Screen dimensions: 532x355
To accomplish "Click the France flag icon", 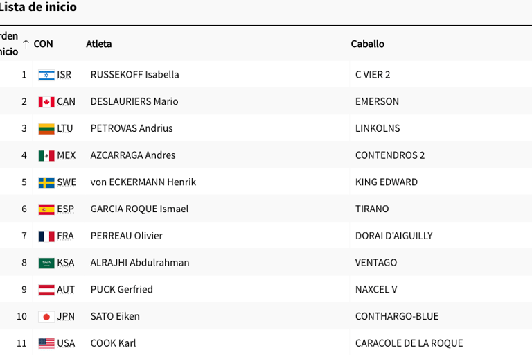I will click(x=46, y=236).
